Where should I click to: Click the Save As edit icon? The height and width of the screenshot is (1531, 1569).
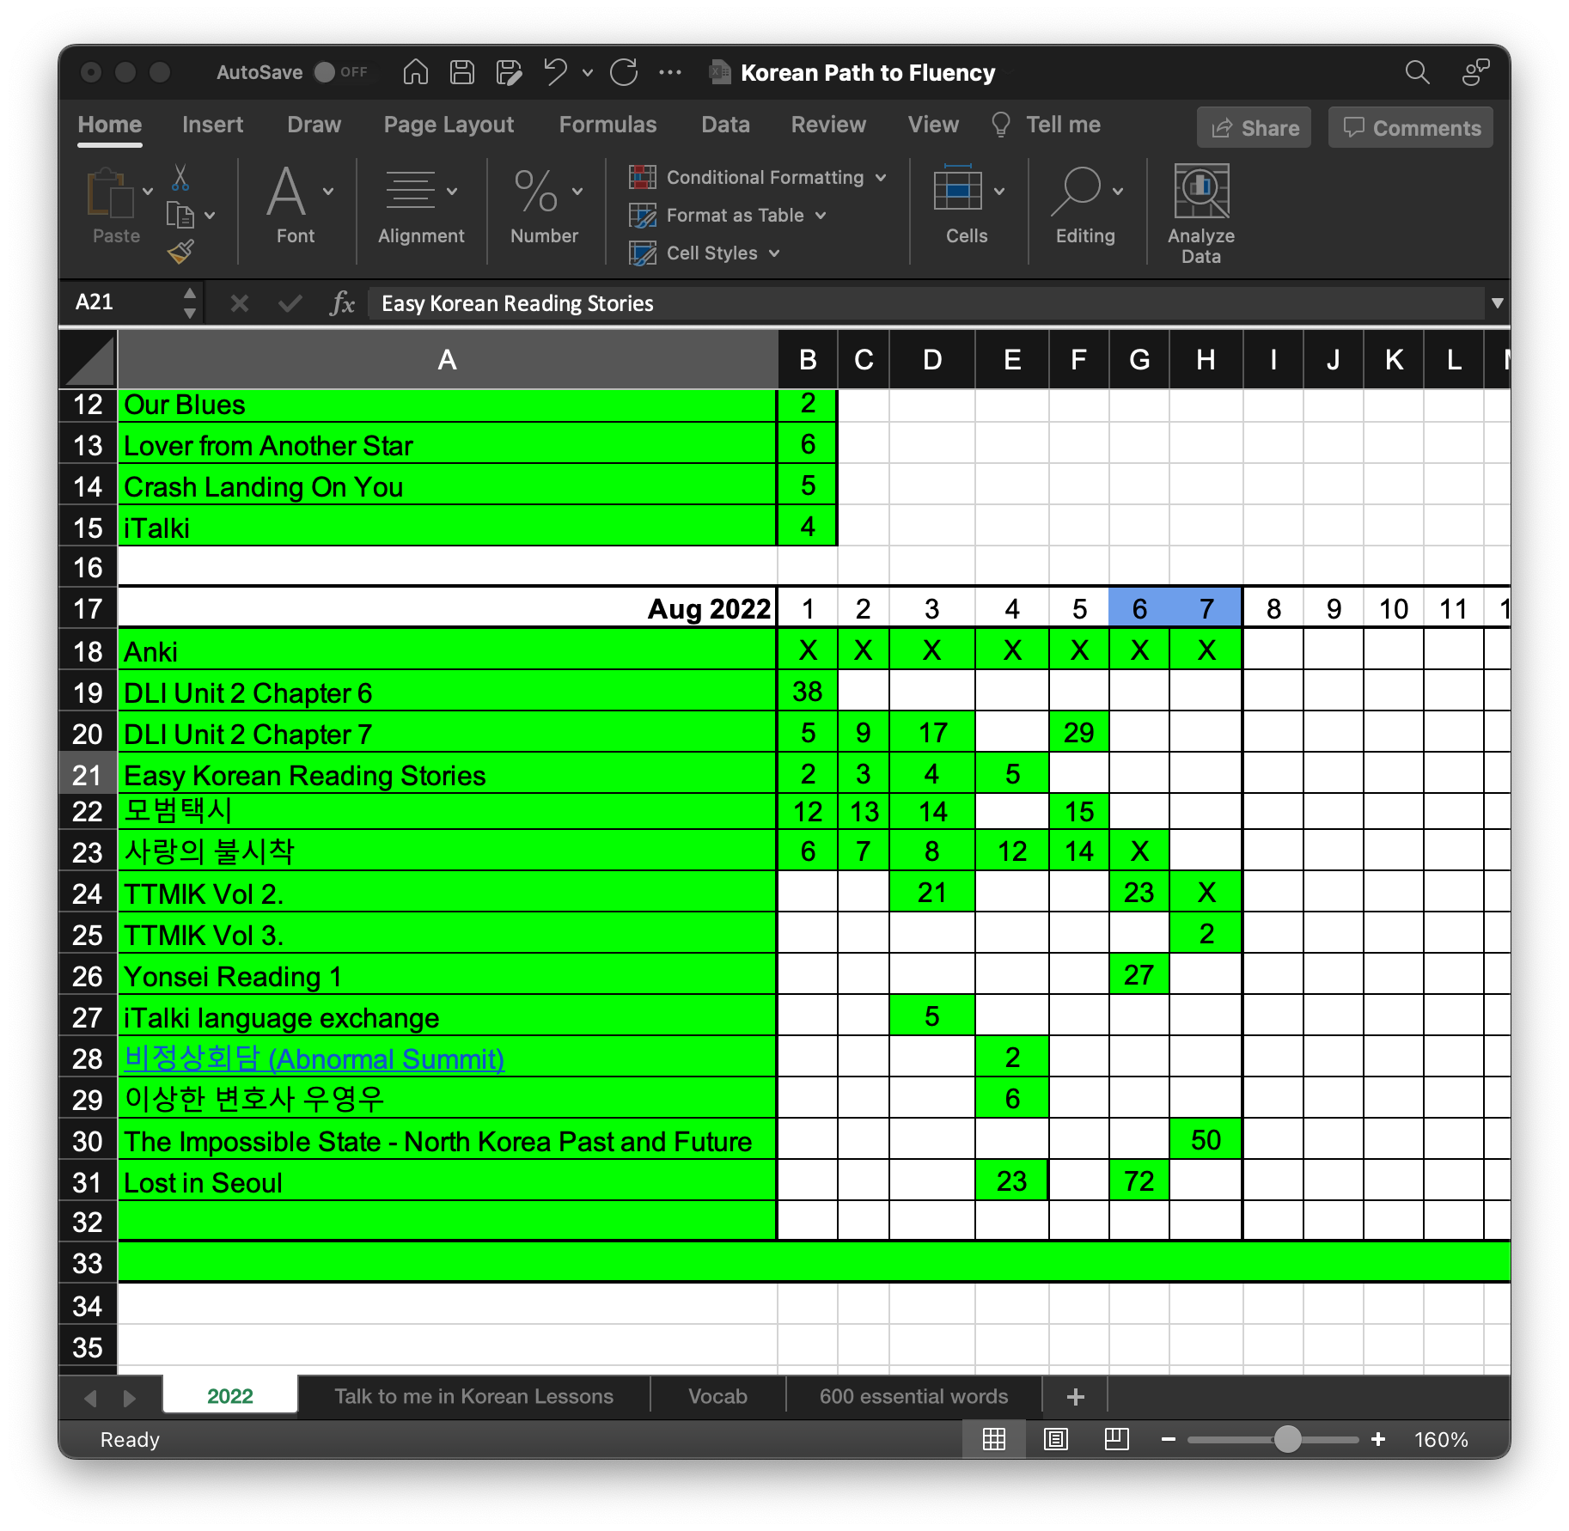tap(509, 72)
